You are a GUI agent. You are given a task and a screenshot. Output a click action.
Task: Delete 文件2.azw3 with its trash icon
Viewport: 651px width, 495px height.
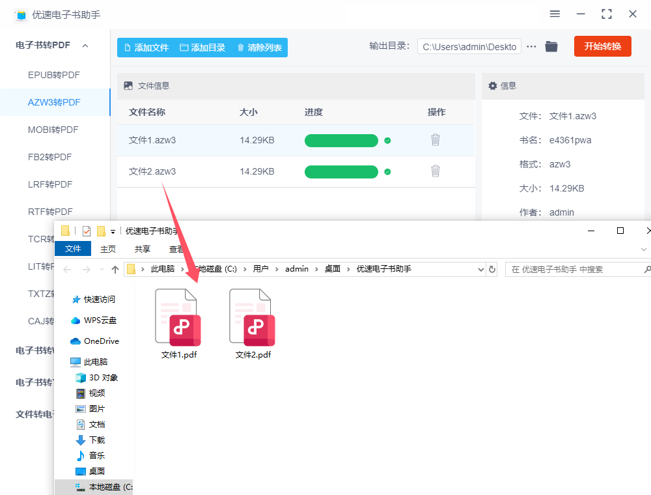pyautogui.click(x=435, y=171)
